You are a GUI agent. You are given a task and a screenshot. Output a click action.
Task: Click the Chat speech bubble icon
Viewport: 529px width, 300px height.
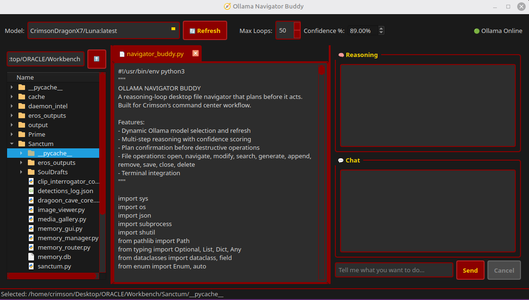(x=341, y=161)
